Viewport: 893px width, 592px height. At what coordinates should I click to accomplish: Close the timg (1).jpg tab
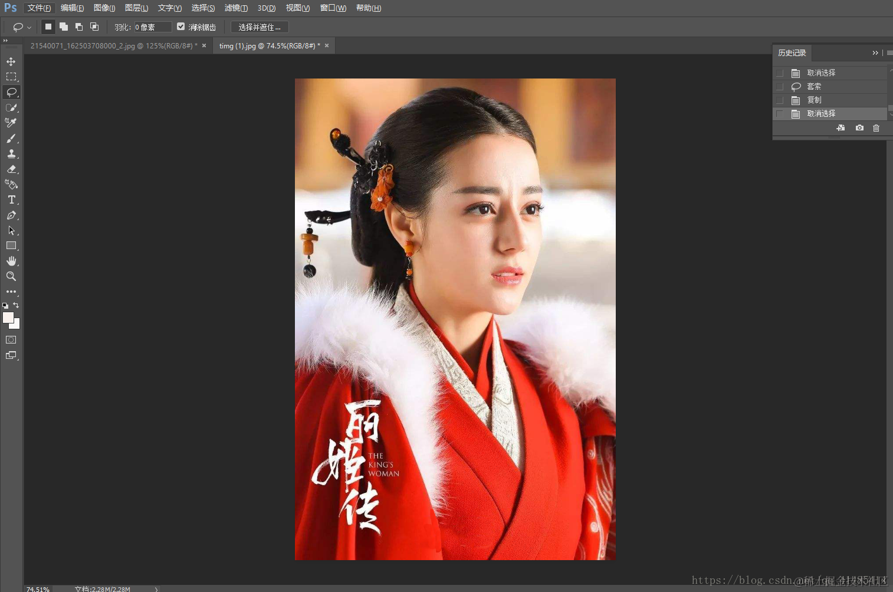(x=327, y=45)
